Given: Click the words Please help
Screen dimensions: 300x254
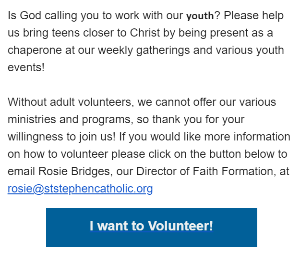Looking at the screenshot, I should (x=254, y=16).
